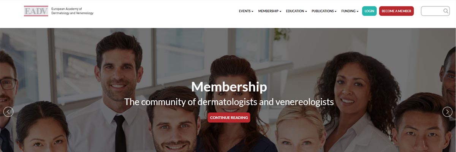Click the Become a Member button
Screen dimensions: 456x152
pyautogui.click(x=396, y=11)
